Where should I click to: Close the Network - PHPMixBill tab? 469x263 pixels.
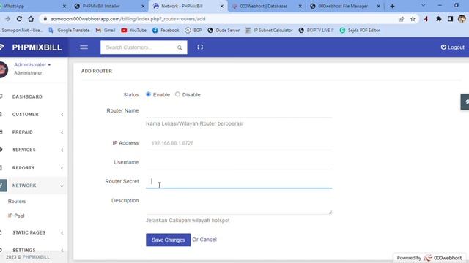(x=221, y=6)
